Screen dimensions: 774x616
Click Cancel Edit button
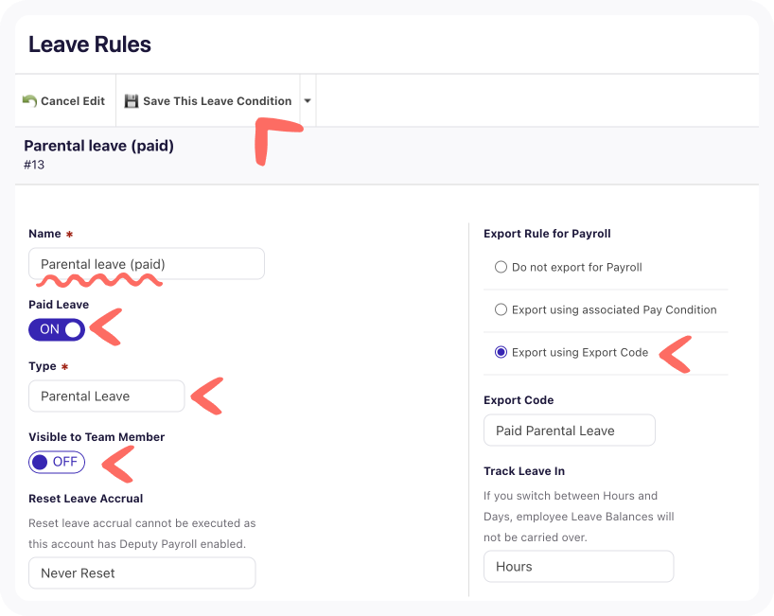[65, 100]
